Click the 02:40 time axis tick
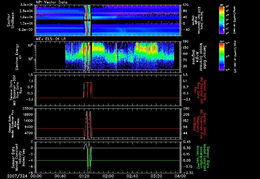The width and height of the screenshot is (260, 179). (x=132, y=176)
